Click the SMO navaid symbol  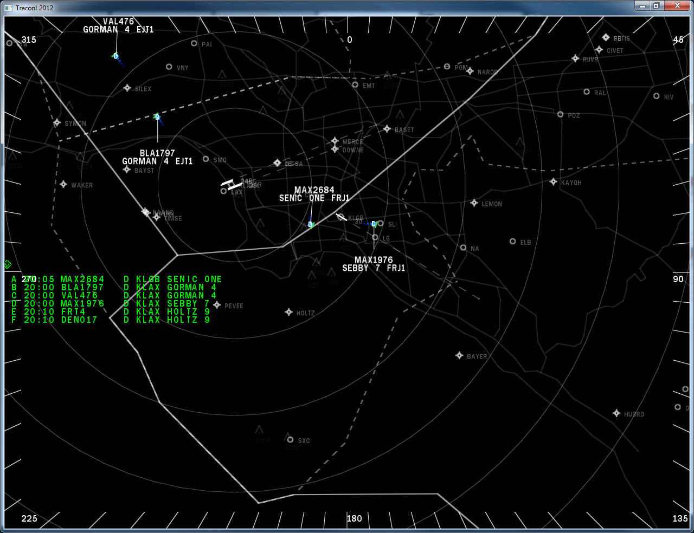(206, 159)
